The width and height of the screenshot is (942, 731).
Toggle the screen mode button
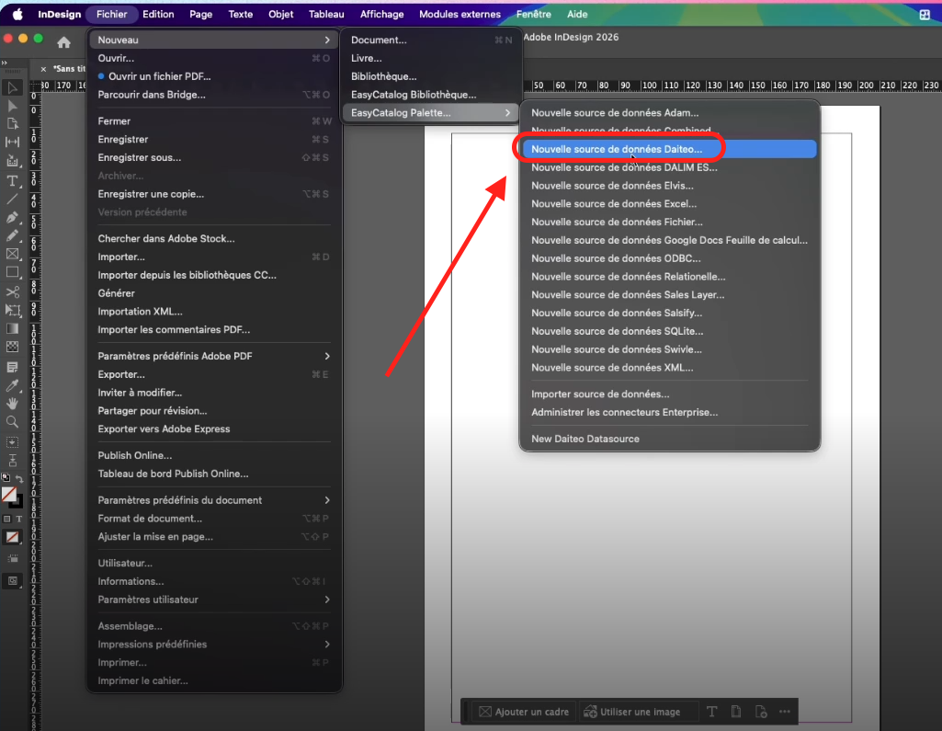click(x=12, y=581)
